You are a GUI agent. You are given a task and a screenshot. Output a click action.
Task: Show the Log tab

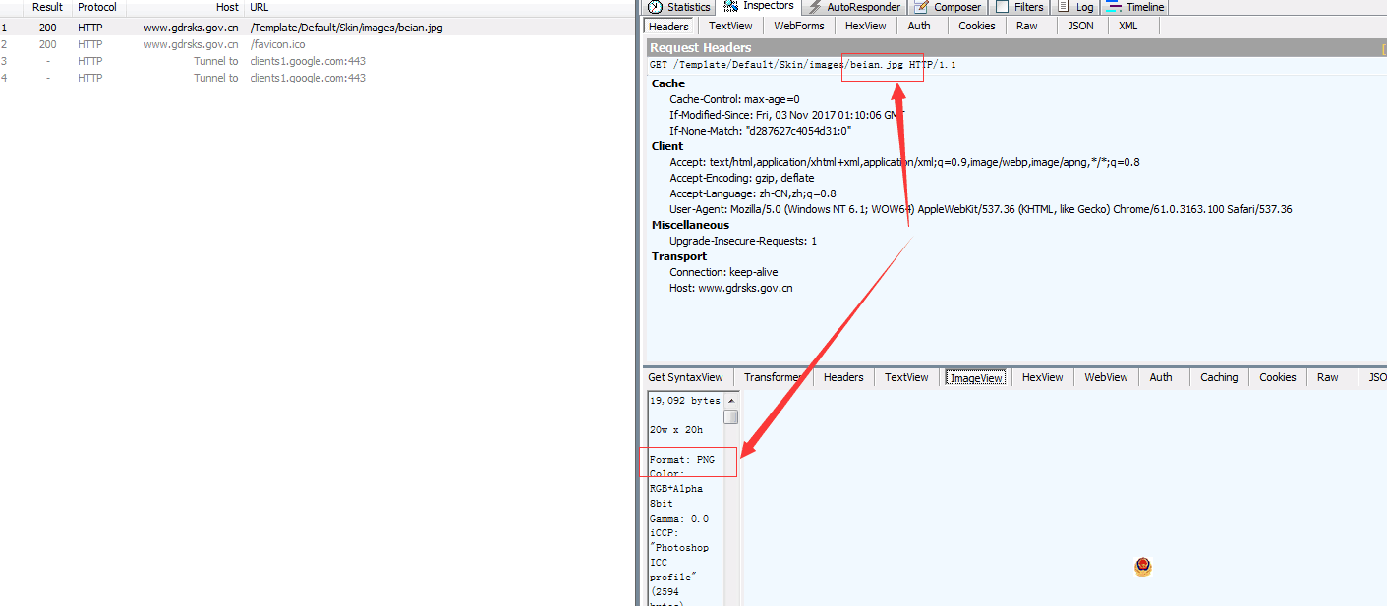[x=1076, y=7]
